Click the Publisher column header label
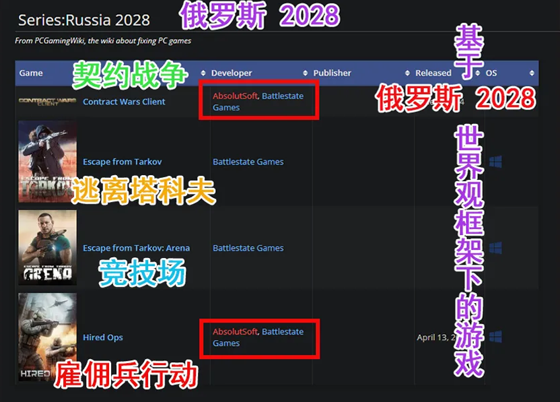The width and height of the screenshot is (560, 402). 332,73
